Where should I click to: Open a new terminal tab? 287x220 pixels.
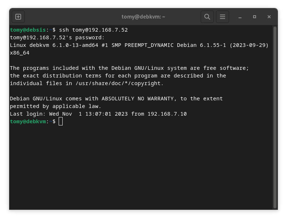pos(18,17)
